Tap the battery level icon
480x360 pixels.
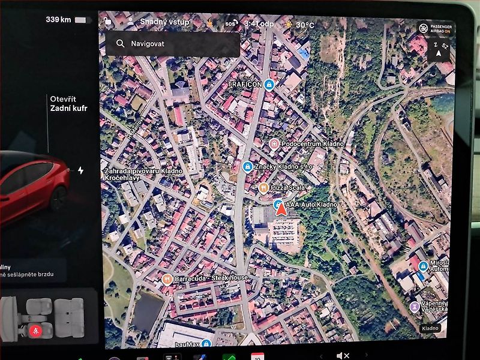point(83,20)
